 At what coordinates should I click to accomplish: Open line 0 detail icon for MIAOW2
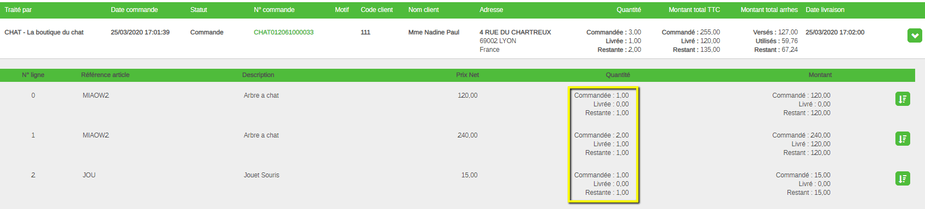point(903,99)
